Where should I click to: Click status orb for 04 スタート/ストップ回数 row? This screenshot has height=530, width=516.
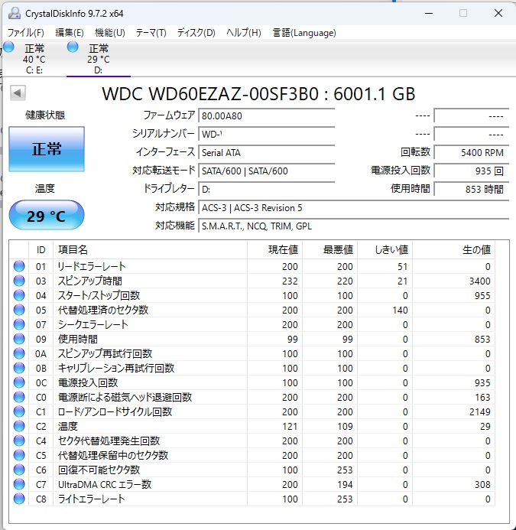(x=19, y=295)
